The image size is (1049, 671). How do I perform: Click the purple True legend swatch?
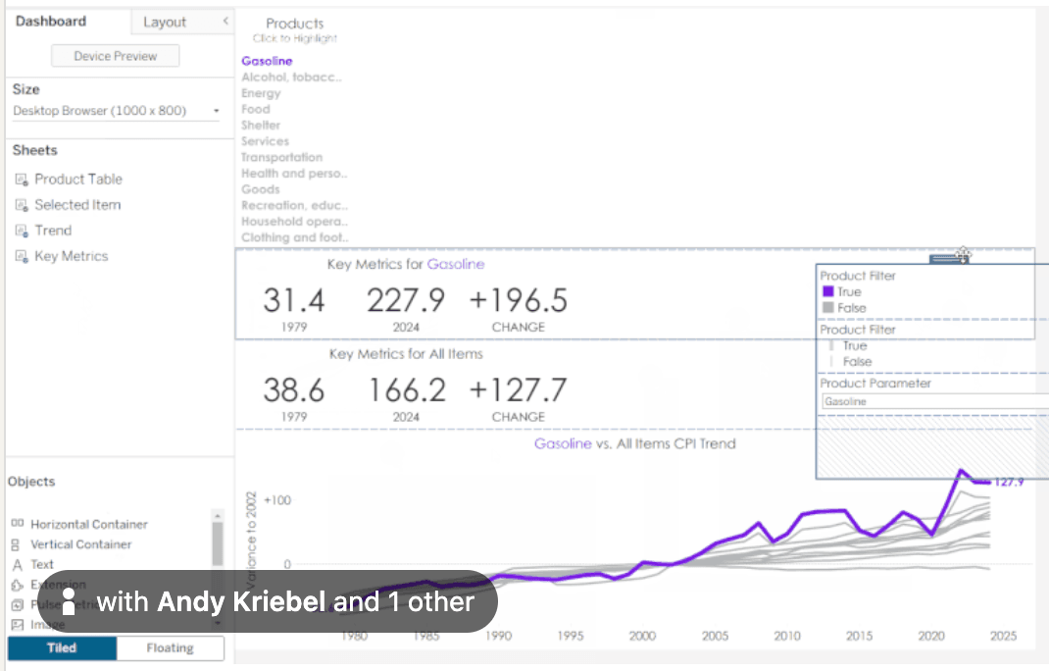click(827, 291)
